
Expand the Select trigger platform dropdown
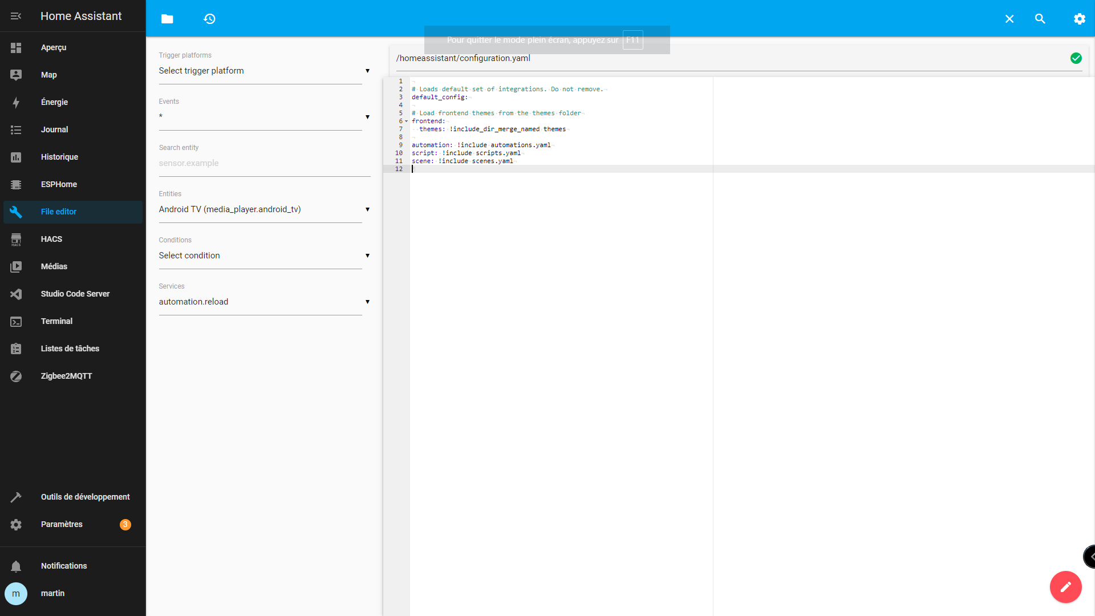point(264,71)
